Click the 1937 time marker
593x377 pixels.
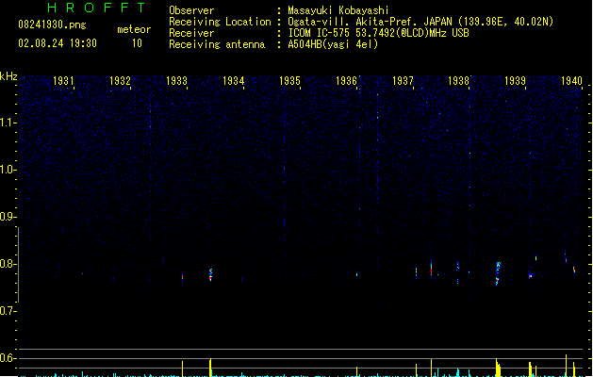coord(404,81)
